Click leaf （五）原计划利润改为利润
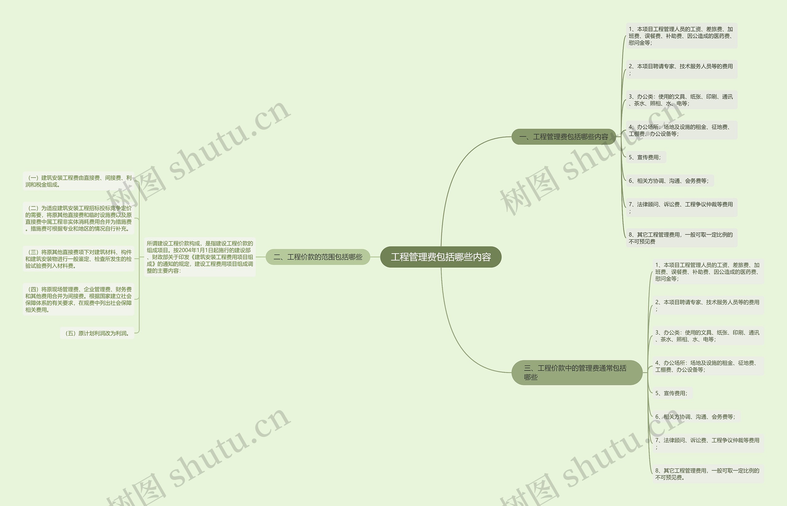The image size is (787, 506). point(97,333)
